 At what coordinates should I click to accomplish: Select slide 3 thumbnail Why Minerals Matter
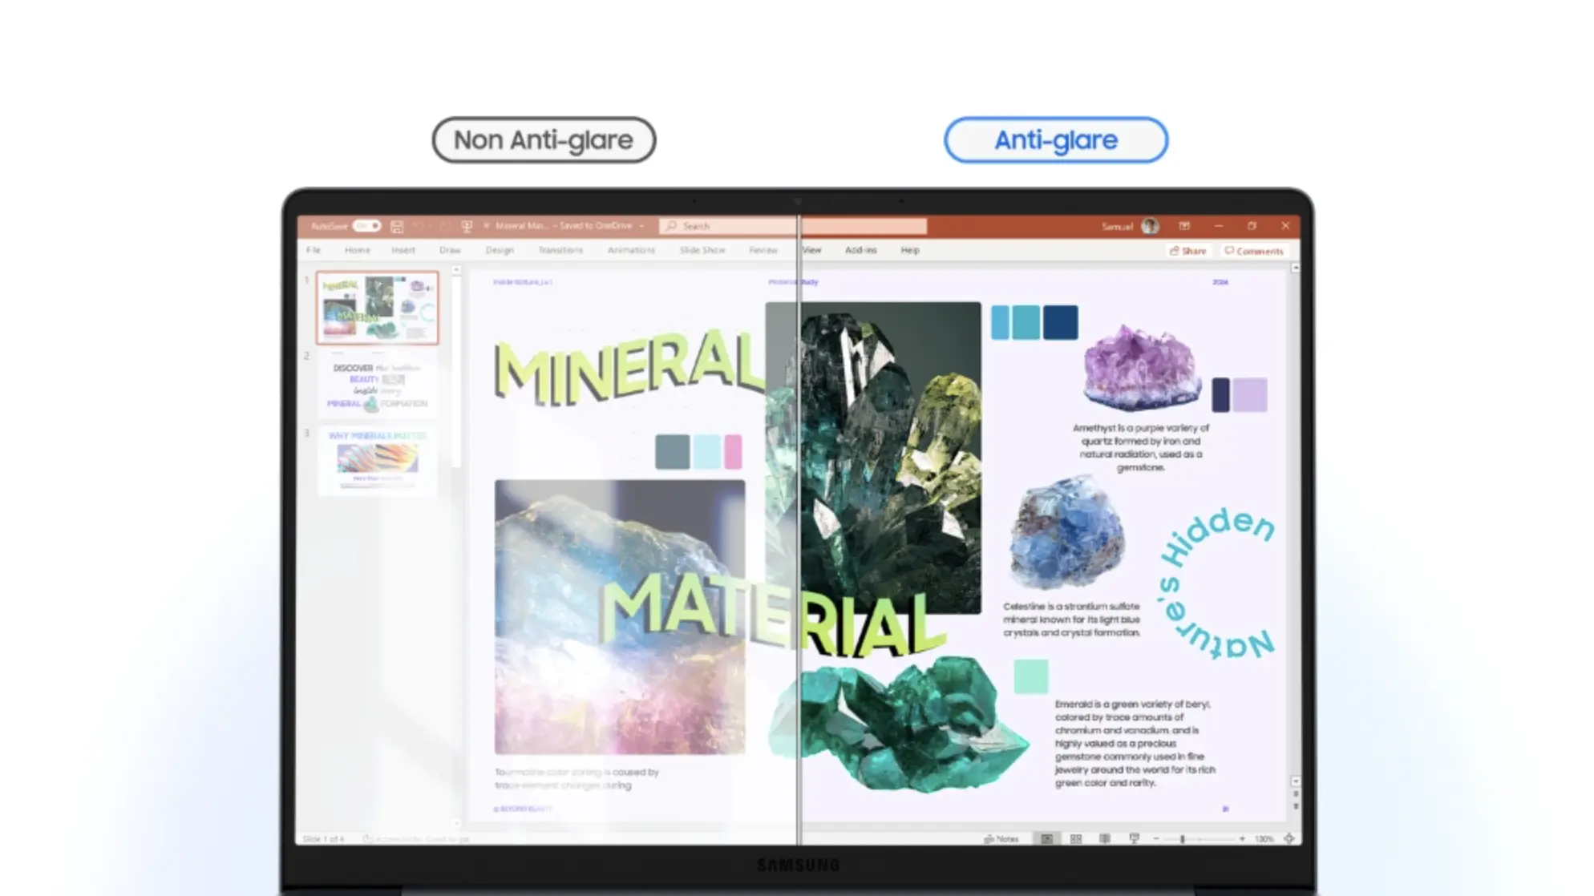click(377, 460)
